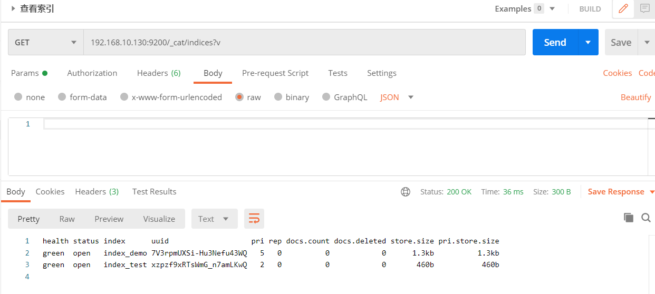Select the none body type

pos(18,97)
